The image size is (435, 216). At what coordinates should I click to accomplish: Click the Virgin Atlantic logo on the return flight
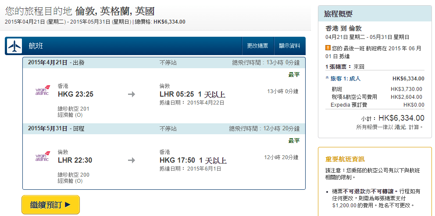click(x=43, y=157)
